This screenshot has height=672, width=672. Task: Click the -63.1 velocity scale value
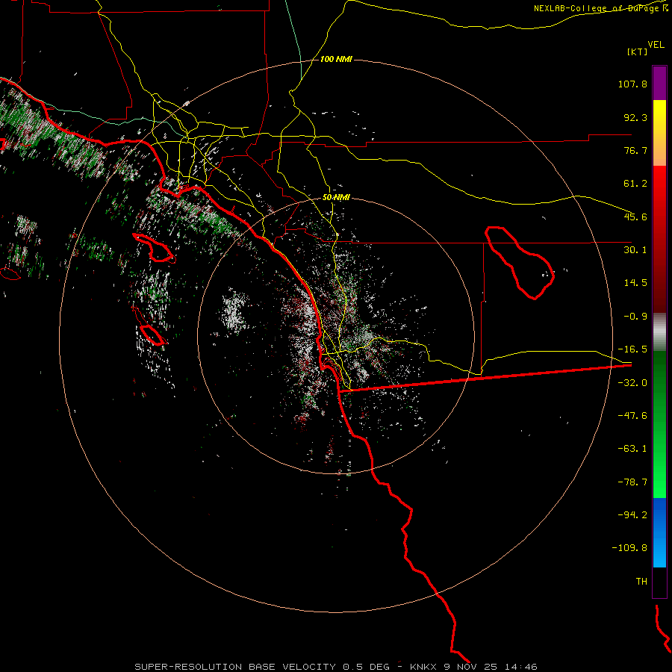(x=632, y=449)
